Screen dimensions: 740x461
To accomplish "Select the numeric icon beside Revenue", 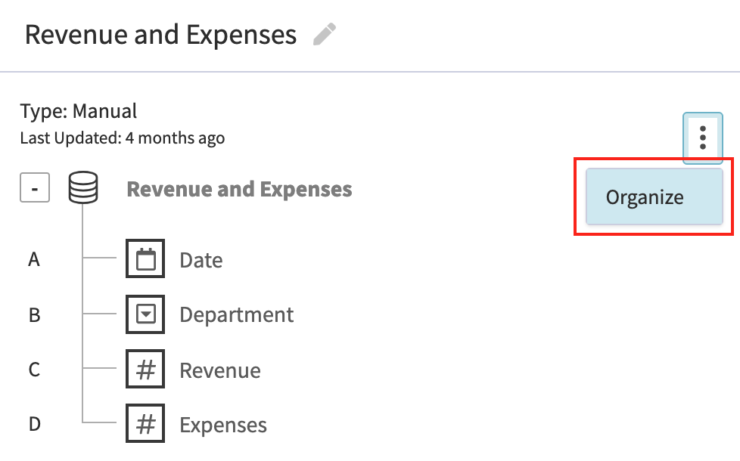I will [145, 369].
